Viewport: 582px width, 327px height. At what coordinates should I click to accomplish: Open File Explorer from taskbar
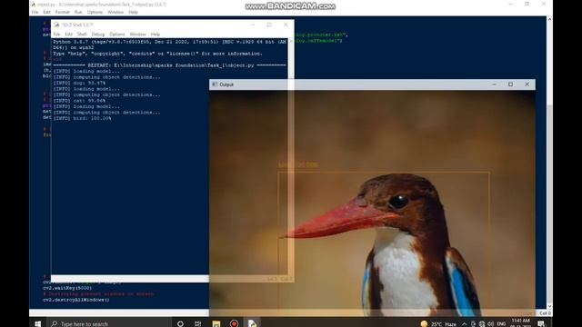[x=216, y=323]
